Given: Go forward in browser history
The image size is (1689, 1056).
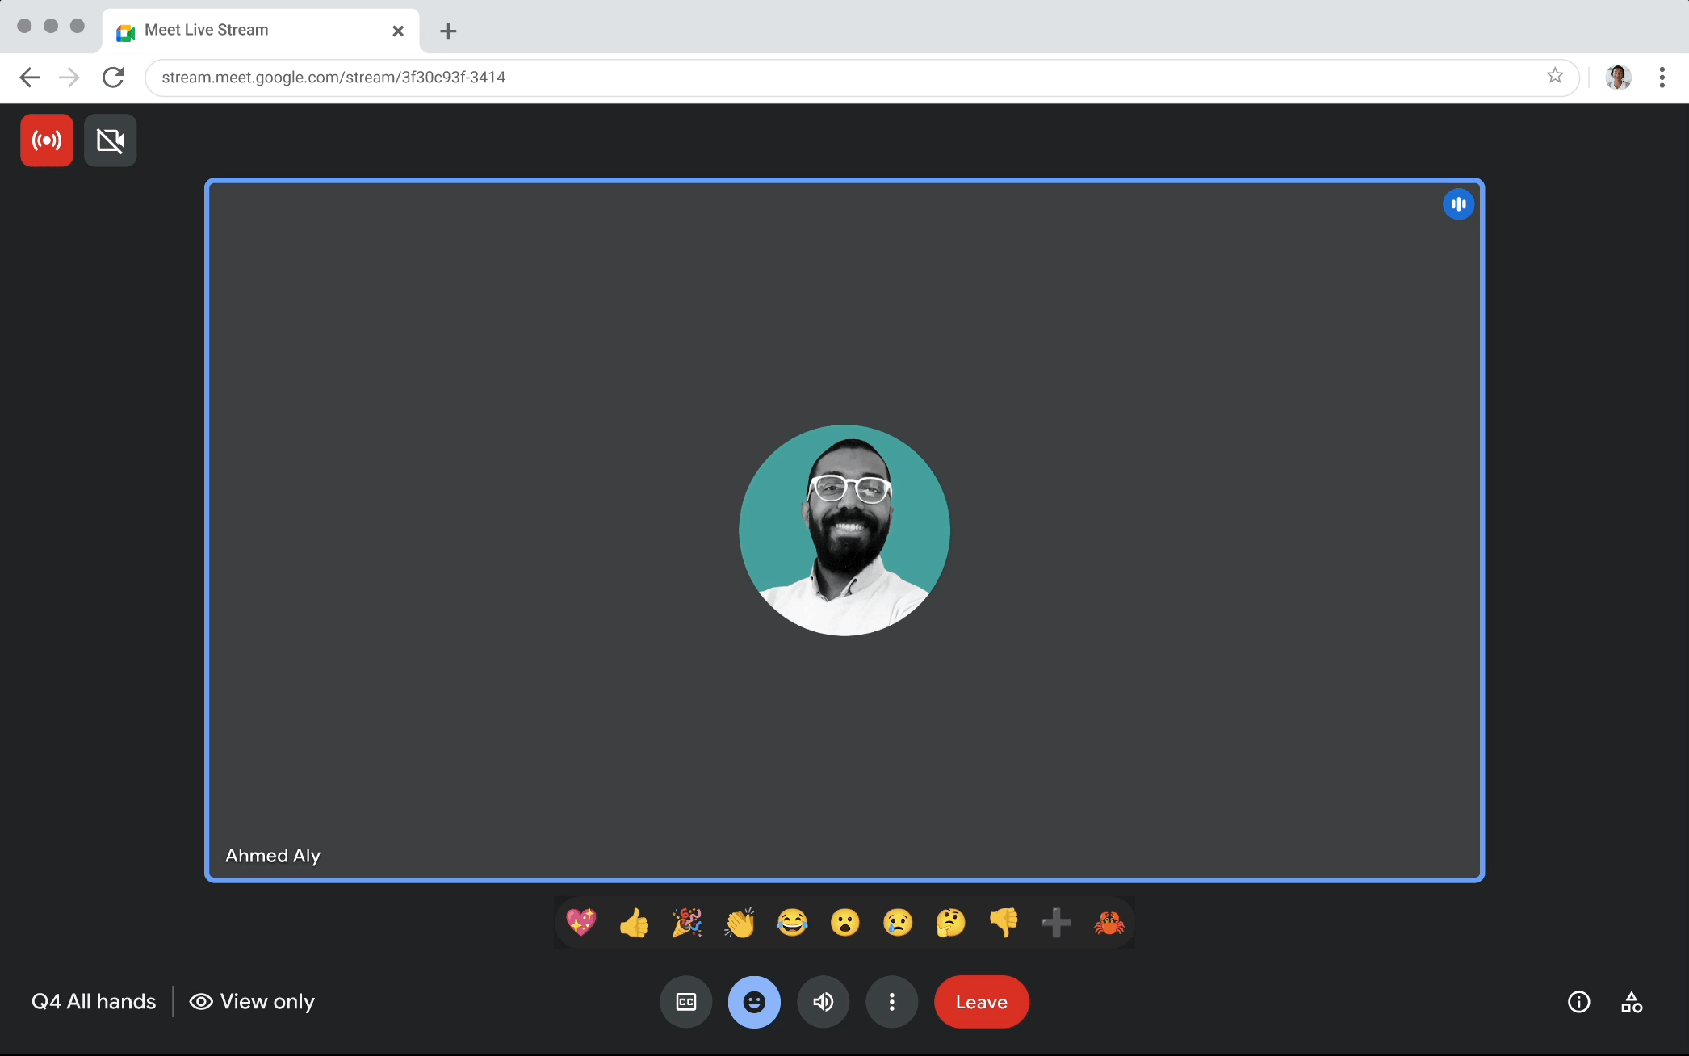Looking at the screenshot, I should (x=69, y=78).
